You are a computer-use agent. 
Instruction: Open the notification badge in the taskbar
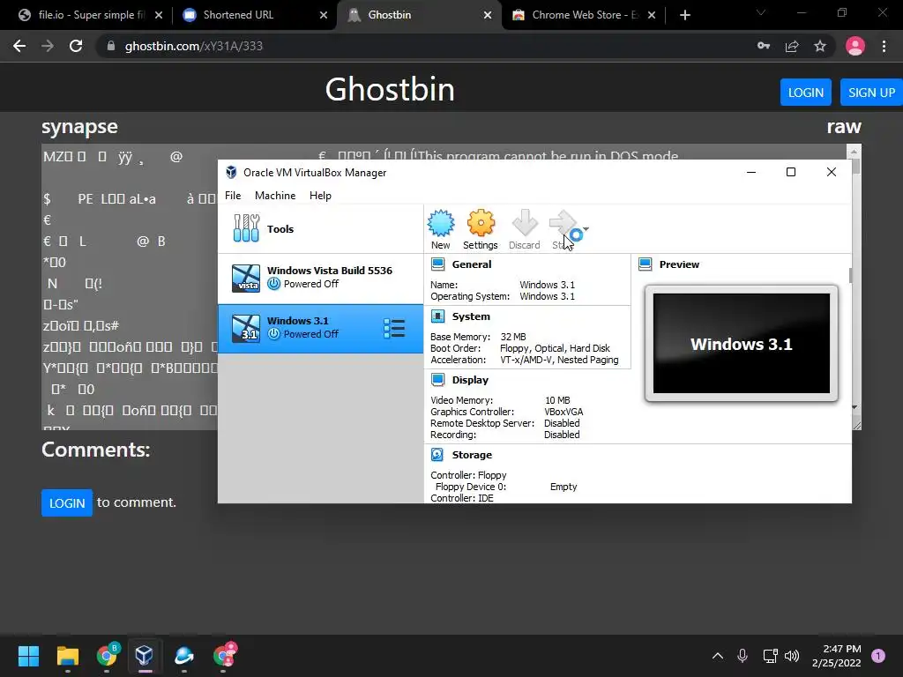tap(878, 656)
